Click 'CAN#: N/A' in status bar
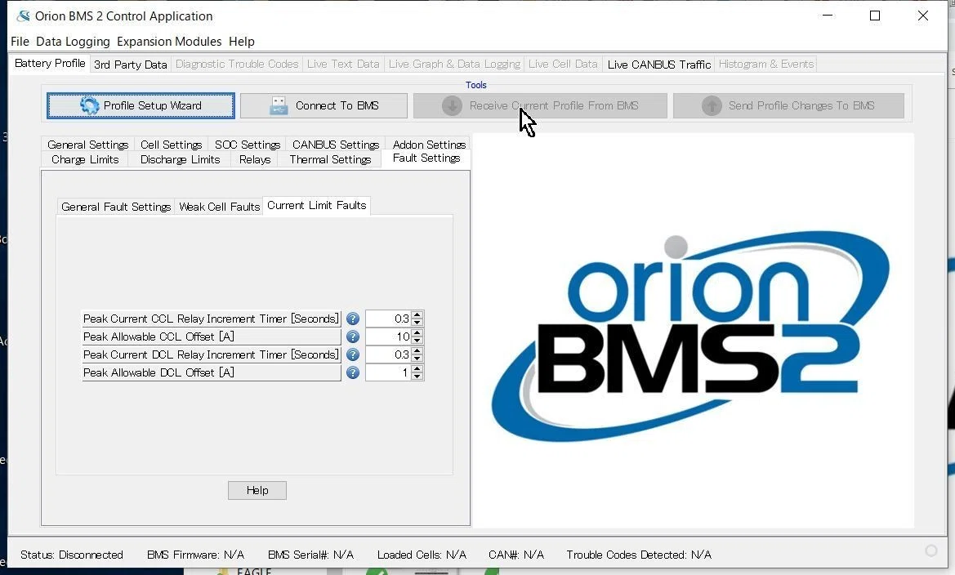Viewport: 955px width, 575px height. [x=515, y=555]
